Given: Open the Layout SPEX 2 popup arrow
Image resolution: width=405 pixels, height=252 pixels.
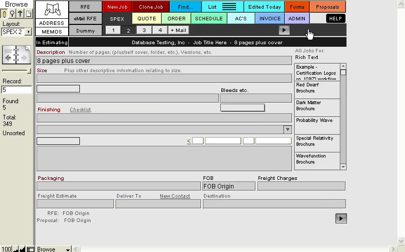Looking at the screenshot, I should pos(28,32).
